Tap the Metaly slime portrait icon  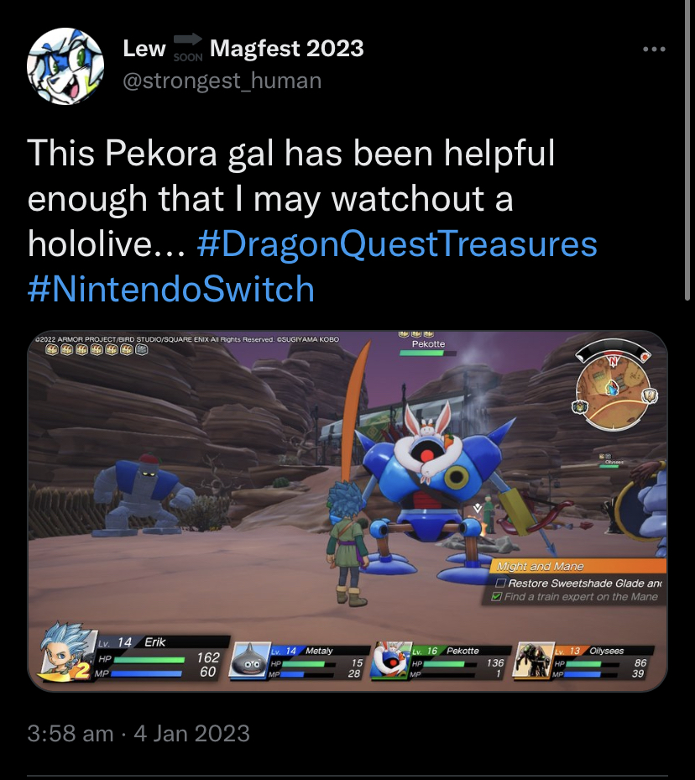(249, 660)
